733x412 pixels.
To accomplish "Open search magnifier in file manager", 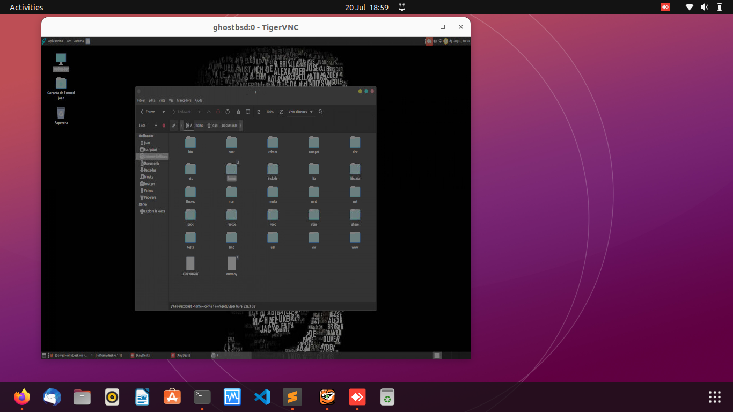I will coord(321,112).
